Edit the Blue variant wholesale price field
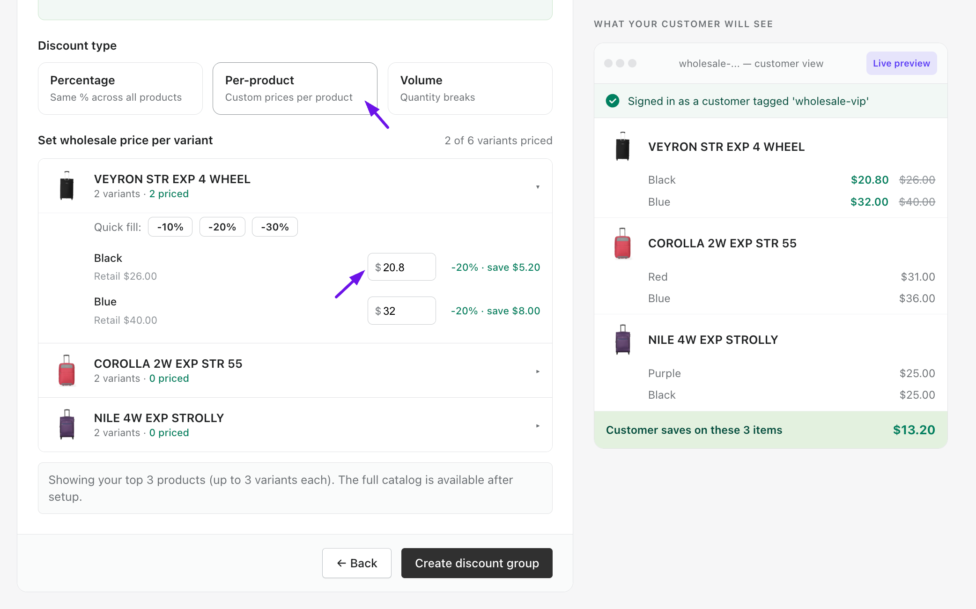Screen dimensions: 976x609 (402, 311)
